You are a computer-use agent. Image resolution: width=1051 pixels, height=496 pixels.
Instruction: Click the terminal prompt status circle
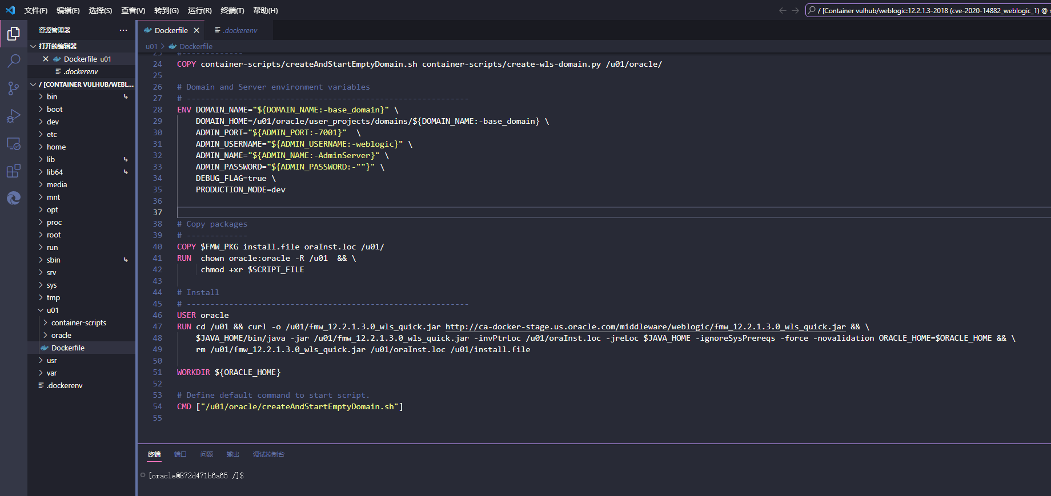[143, 475]
